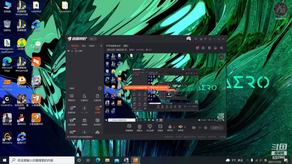Click the stream preview area
Image resolution: width=292 pixels, height=164 pixels.
click(x=165, y=87)
